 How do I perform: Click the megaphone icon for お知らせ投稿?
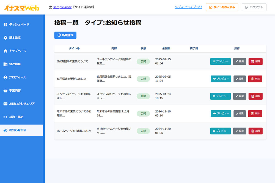click(x=5, y=130)
